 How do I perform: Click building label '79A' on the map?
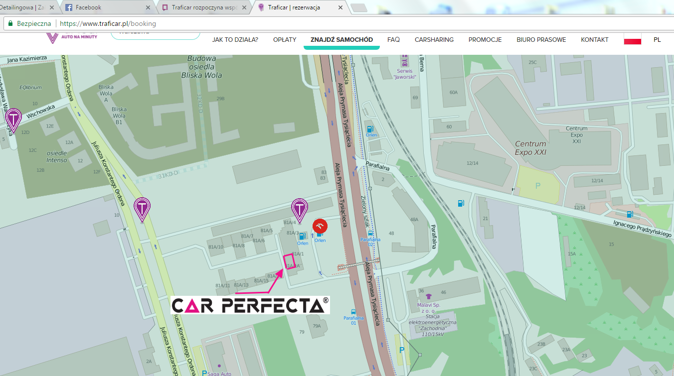point(317,326)
